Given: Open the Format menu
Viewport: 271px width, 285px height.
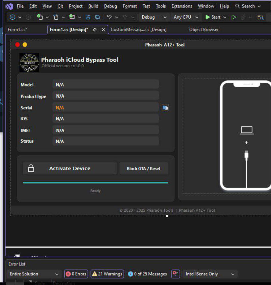Looking at the screenshot, I should [130, 6].
